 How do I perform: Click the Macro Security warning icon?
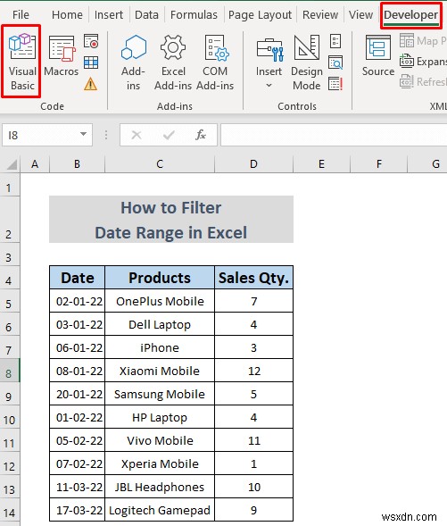pyautogui.click(x=90, y=84)
